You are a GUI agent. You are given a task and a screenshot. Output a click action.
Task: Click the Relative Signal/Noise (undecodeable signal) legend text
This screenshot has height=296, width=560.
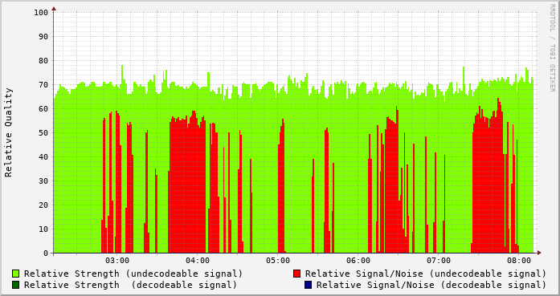426,274
